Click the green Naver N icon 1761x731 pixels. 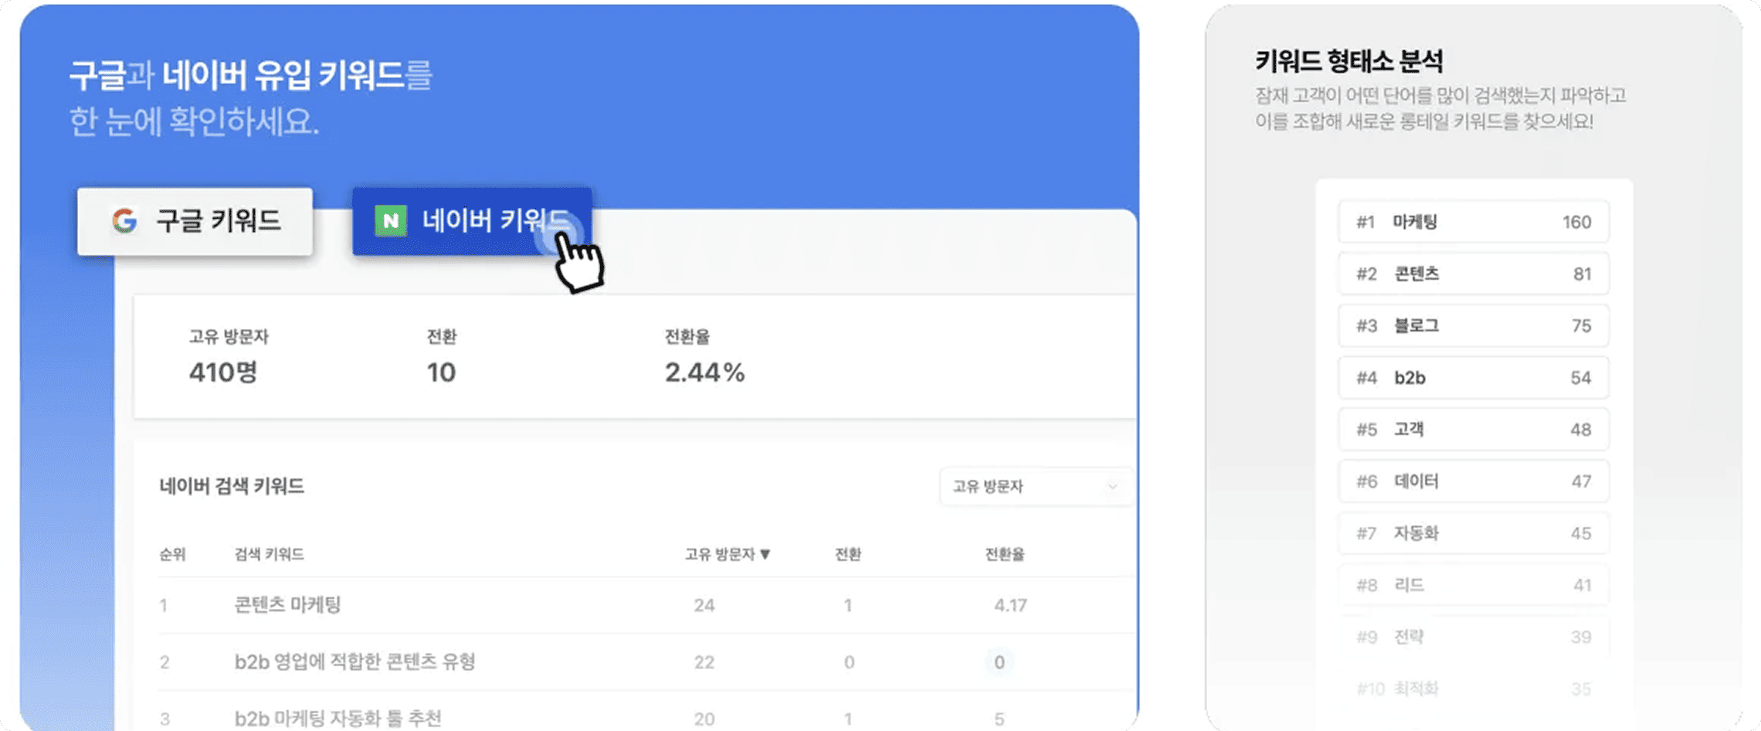[391, 221]
